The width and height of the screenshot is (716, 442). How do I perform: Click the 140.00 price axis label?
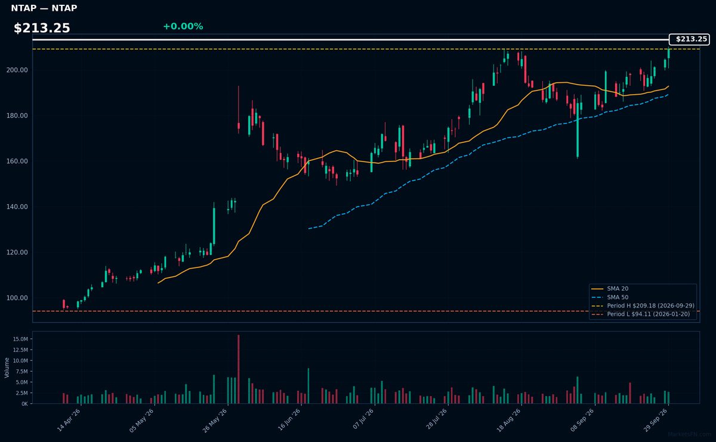click(x=18, y=207)
